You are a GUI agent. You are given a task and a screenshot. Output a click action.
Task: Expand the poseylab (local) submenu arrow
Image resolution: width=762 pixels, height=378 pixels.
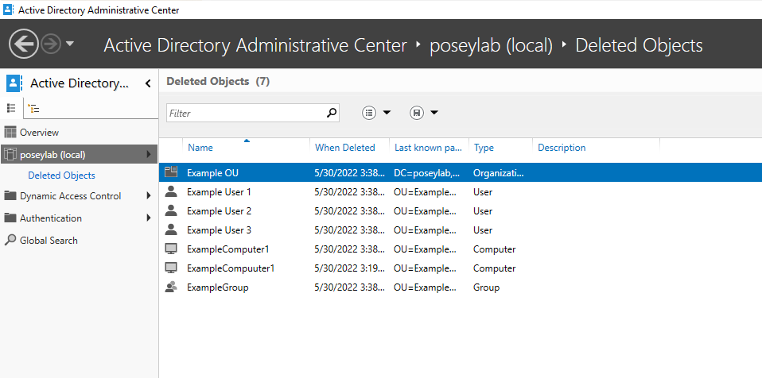pos(149,155)
